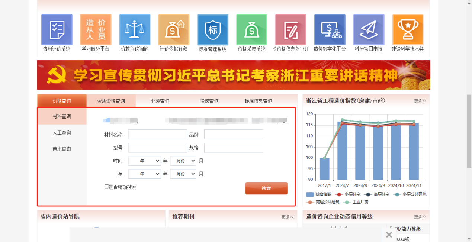Toggle the 多层公共建筑 legend series
The width and height of the screenshot is (472, 242).
pos(410,194)
